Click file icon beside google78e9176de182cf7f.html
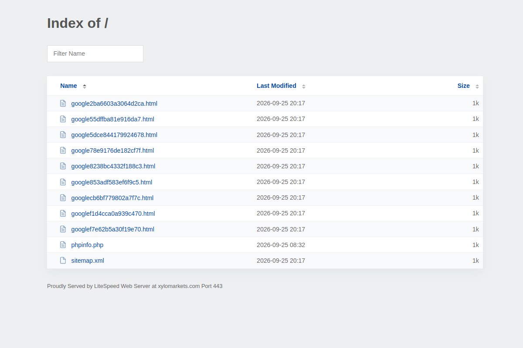Screen dimensions: 523x348 63,151
